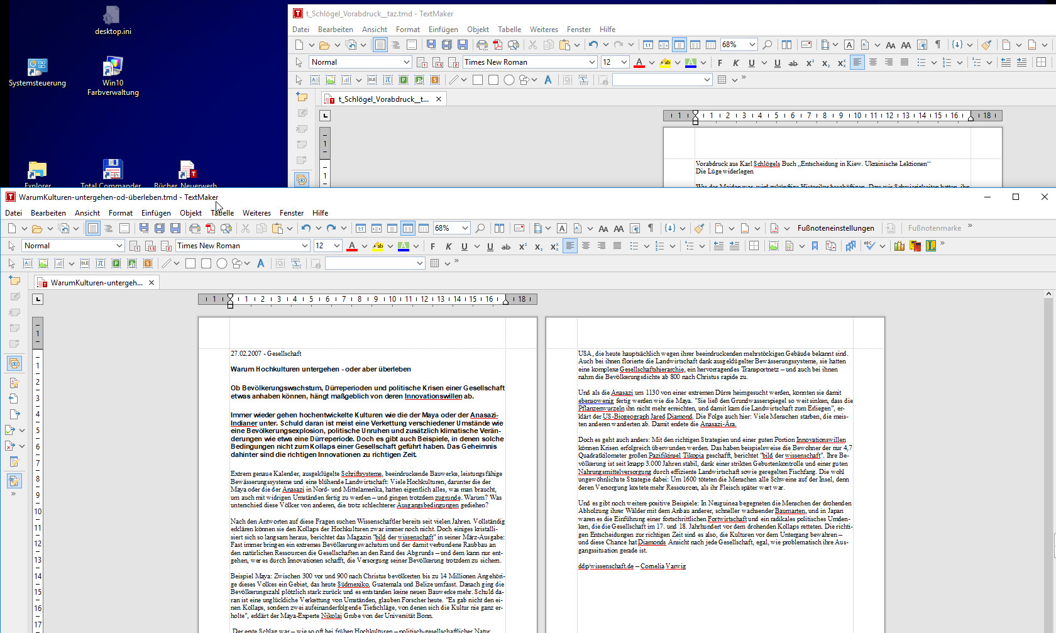
Task: Click scroll-up arrow of WarumKulturen vertical scrollbar
Action: click(x=1048, y=294)
